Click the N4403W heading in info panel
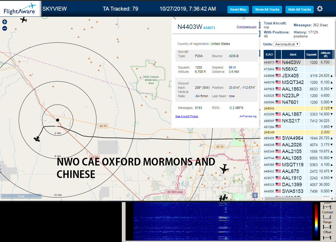 [x=190, y=27]
